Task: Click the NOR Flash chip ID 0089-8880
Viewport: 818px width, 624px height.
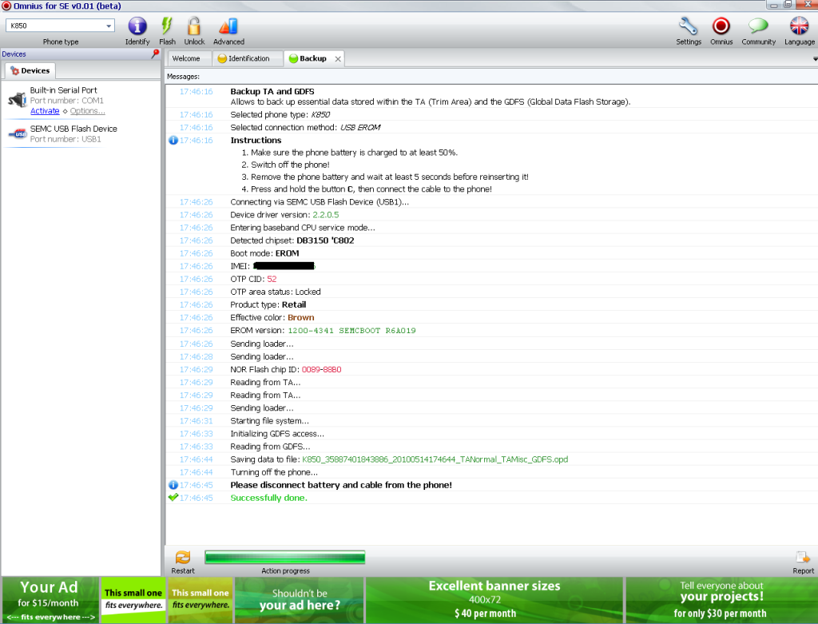Action: pos(321,369)
